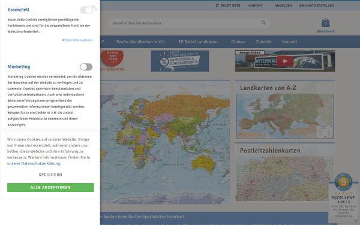360x225 pixels.
Task: Click Anmelden in the top bar
Action: coord(283,5)
